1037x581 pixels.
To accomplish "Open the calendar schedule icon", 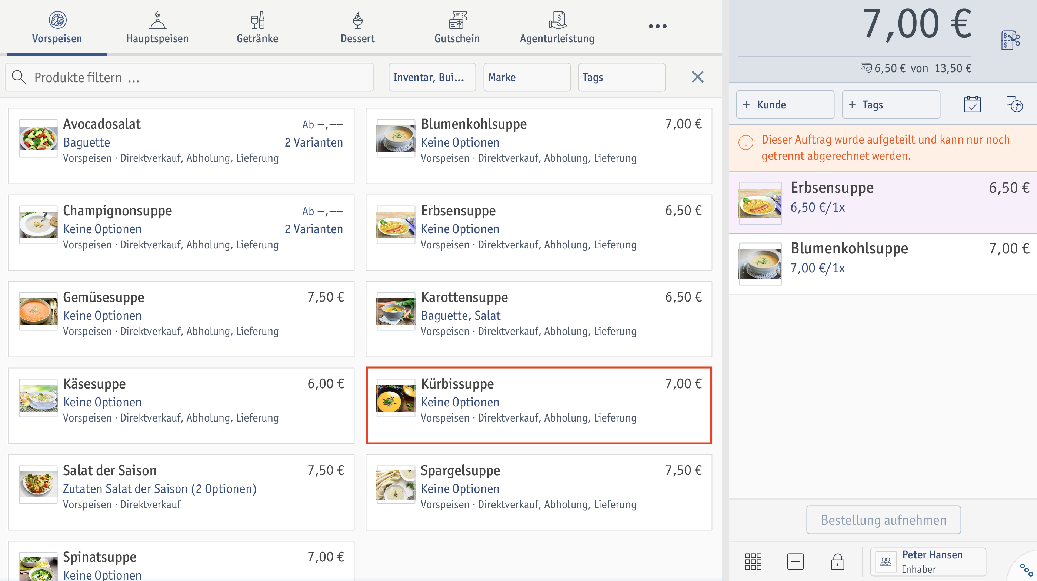I will tap(972, 105).
